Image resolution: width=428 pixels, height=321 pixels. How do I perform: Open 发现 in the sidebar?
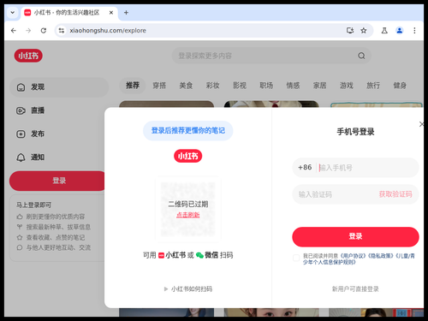(59, 87)
